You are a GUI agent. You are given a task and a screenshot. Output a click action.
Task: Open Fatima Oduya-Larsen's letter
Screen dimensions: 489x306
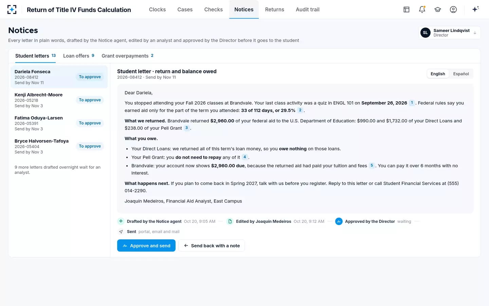click(59, 123)
